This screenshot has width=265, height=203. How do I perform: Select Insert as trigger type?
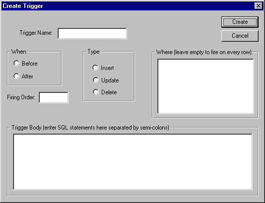coord(95,68)
